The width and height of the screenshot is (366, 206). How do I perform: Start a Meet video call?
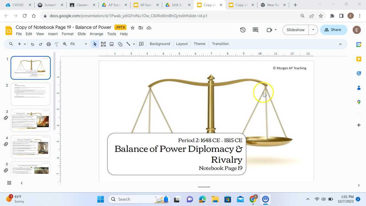pyautogui.click(x=269, y=29)
